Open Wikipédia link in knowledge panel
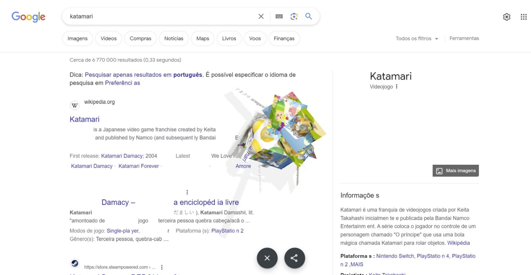This screenshot has height=275, width=531. 458,243
